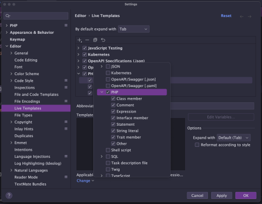Expand the Kubernetes template group

(79, 54)
